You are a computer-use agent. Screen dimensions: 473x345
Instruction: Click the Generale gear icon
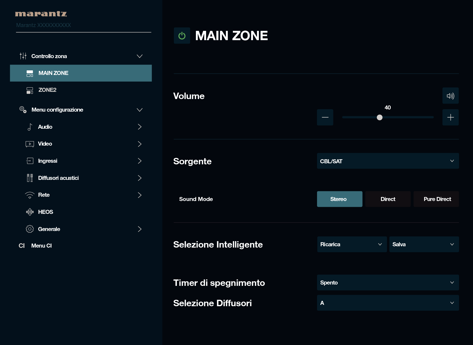[x=30, y=229]
